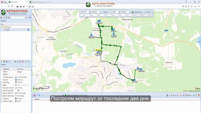
Task: Focus the object search input field
Action: pyautogui.click(x=18, y=18)
